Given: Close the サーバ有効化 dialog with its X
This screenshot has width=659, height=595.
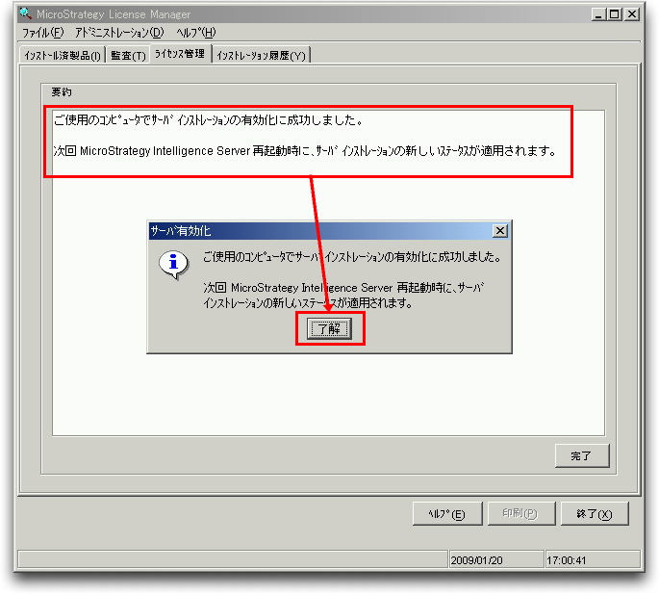Looking at the screenshot, I should tap(499, 231).
